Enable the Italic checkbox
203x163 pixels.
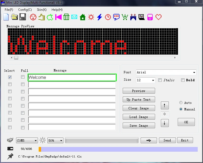click(160, 80)
